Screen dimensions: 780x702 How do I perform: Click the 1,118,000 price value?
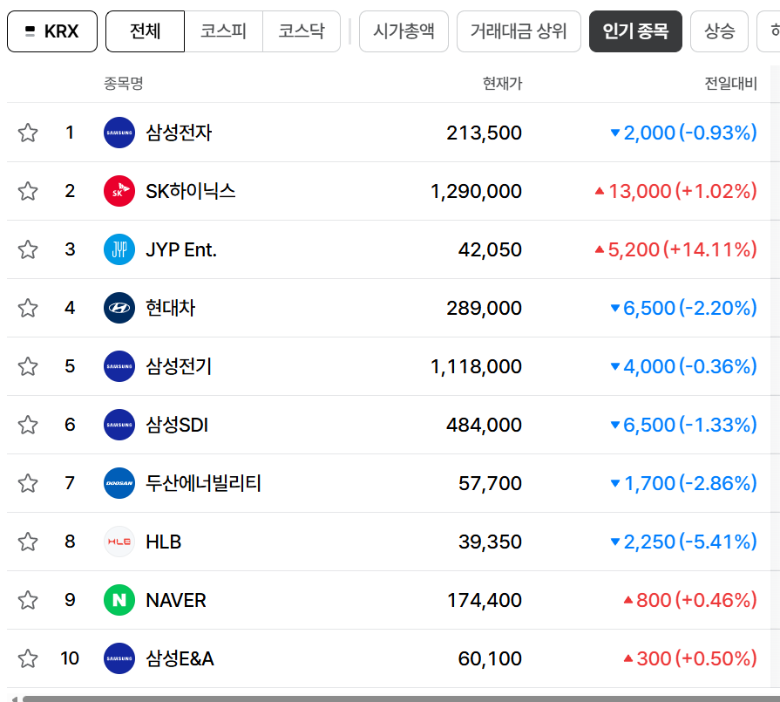476,366
